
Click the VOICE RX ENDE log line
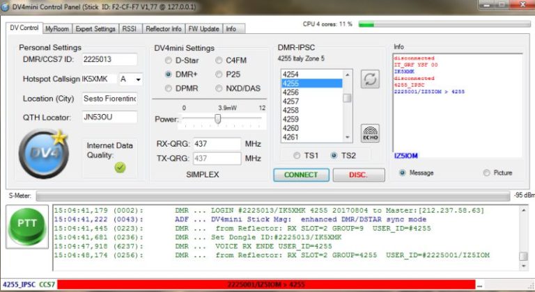coord(193,246)
